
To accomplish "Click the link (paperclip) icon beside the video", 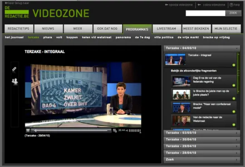I will coord(14,70).
